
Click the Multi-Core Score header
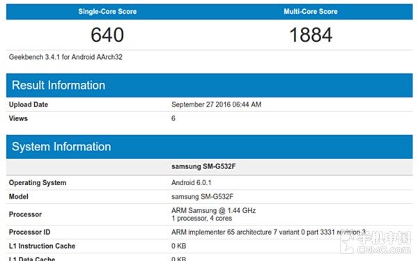point(311,11)
